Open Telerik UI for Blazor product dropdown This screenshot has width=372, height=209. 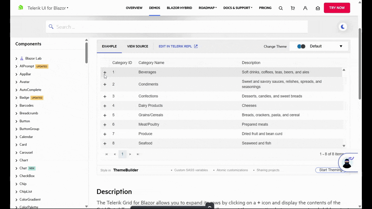[x=48, y=8]
